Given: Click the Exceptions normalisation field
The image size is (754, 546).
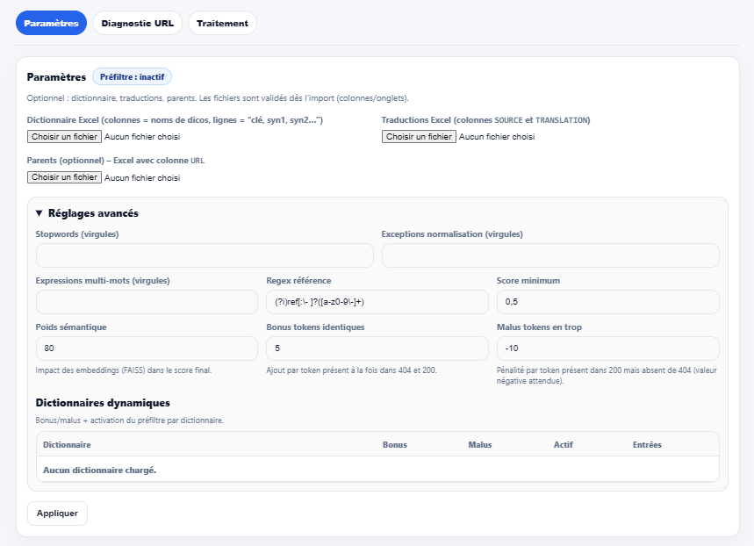Looking at the screenshot, I should 550,255.
